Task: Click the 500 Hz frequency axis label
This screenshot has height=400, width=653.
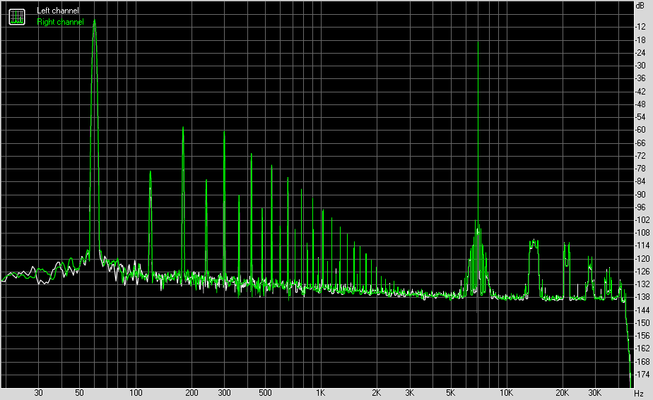Action: pos(265,393)
